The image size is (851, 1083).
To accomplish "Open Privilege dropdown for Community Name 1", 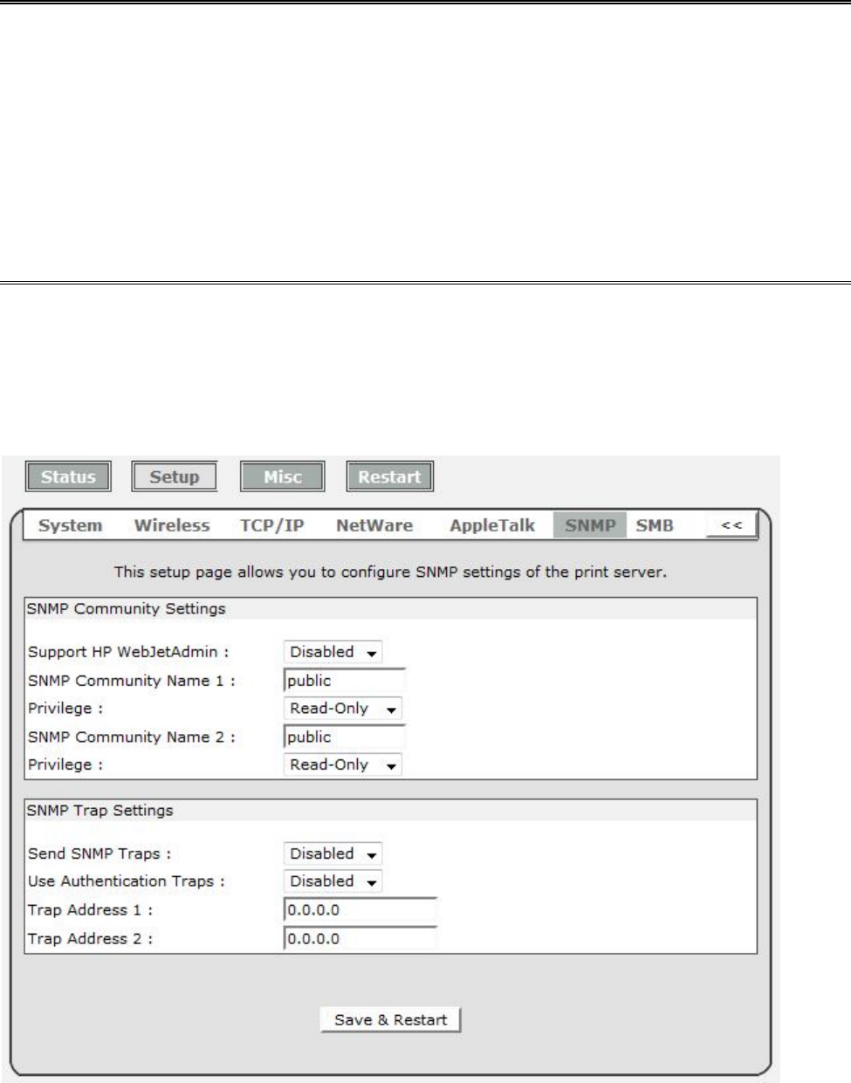I will (343, 709).
